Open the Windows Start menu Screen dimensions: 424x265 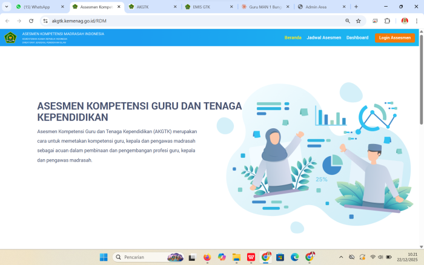click(104, 257)
